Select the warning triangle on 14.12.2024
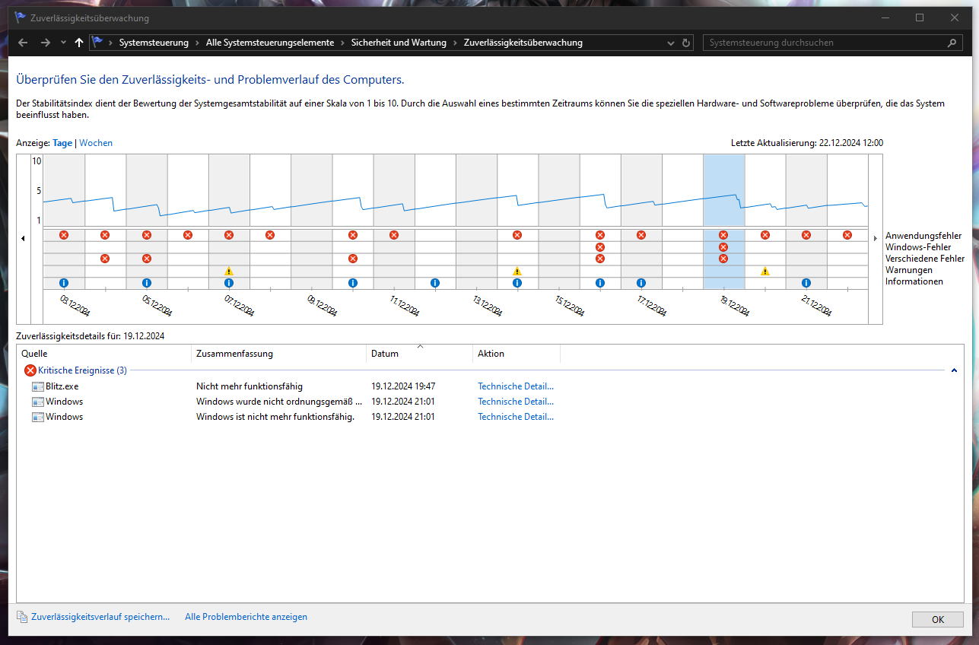Image resolution: width=979 pixels, height=645 pixels. coord(517,271)
